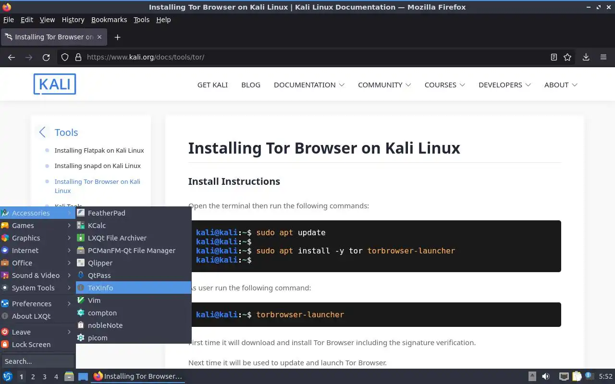Open Installing snapd on Kali Linux link

click(x=98, y=166)
